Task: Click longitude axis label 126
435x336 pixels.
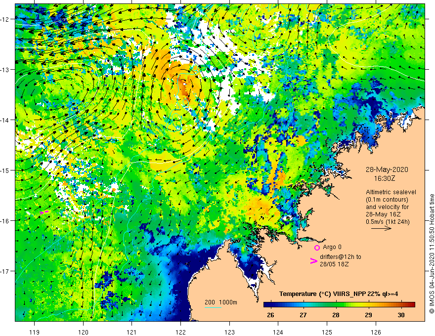Action: (376, 332)
